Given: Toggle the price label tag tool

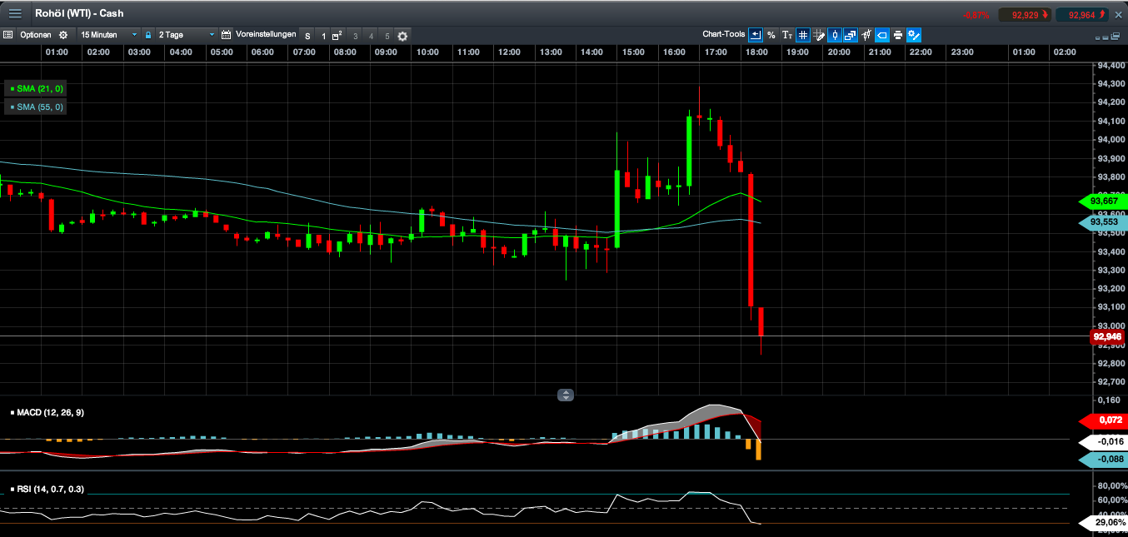Looking at the screenshot, I should click(882, 35).
